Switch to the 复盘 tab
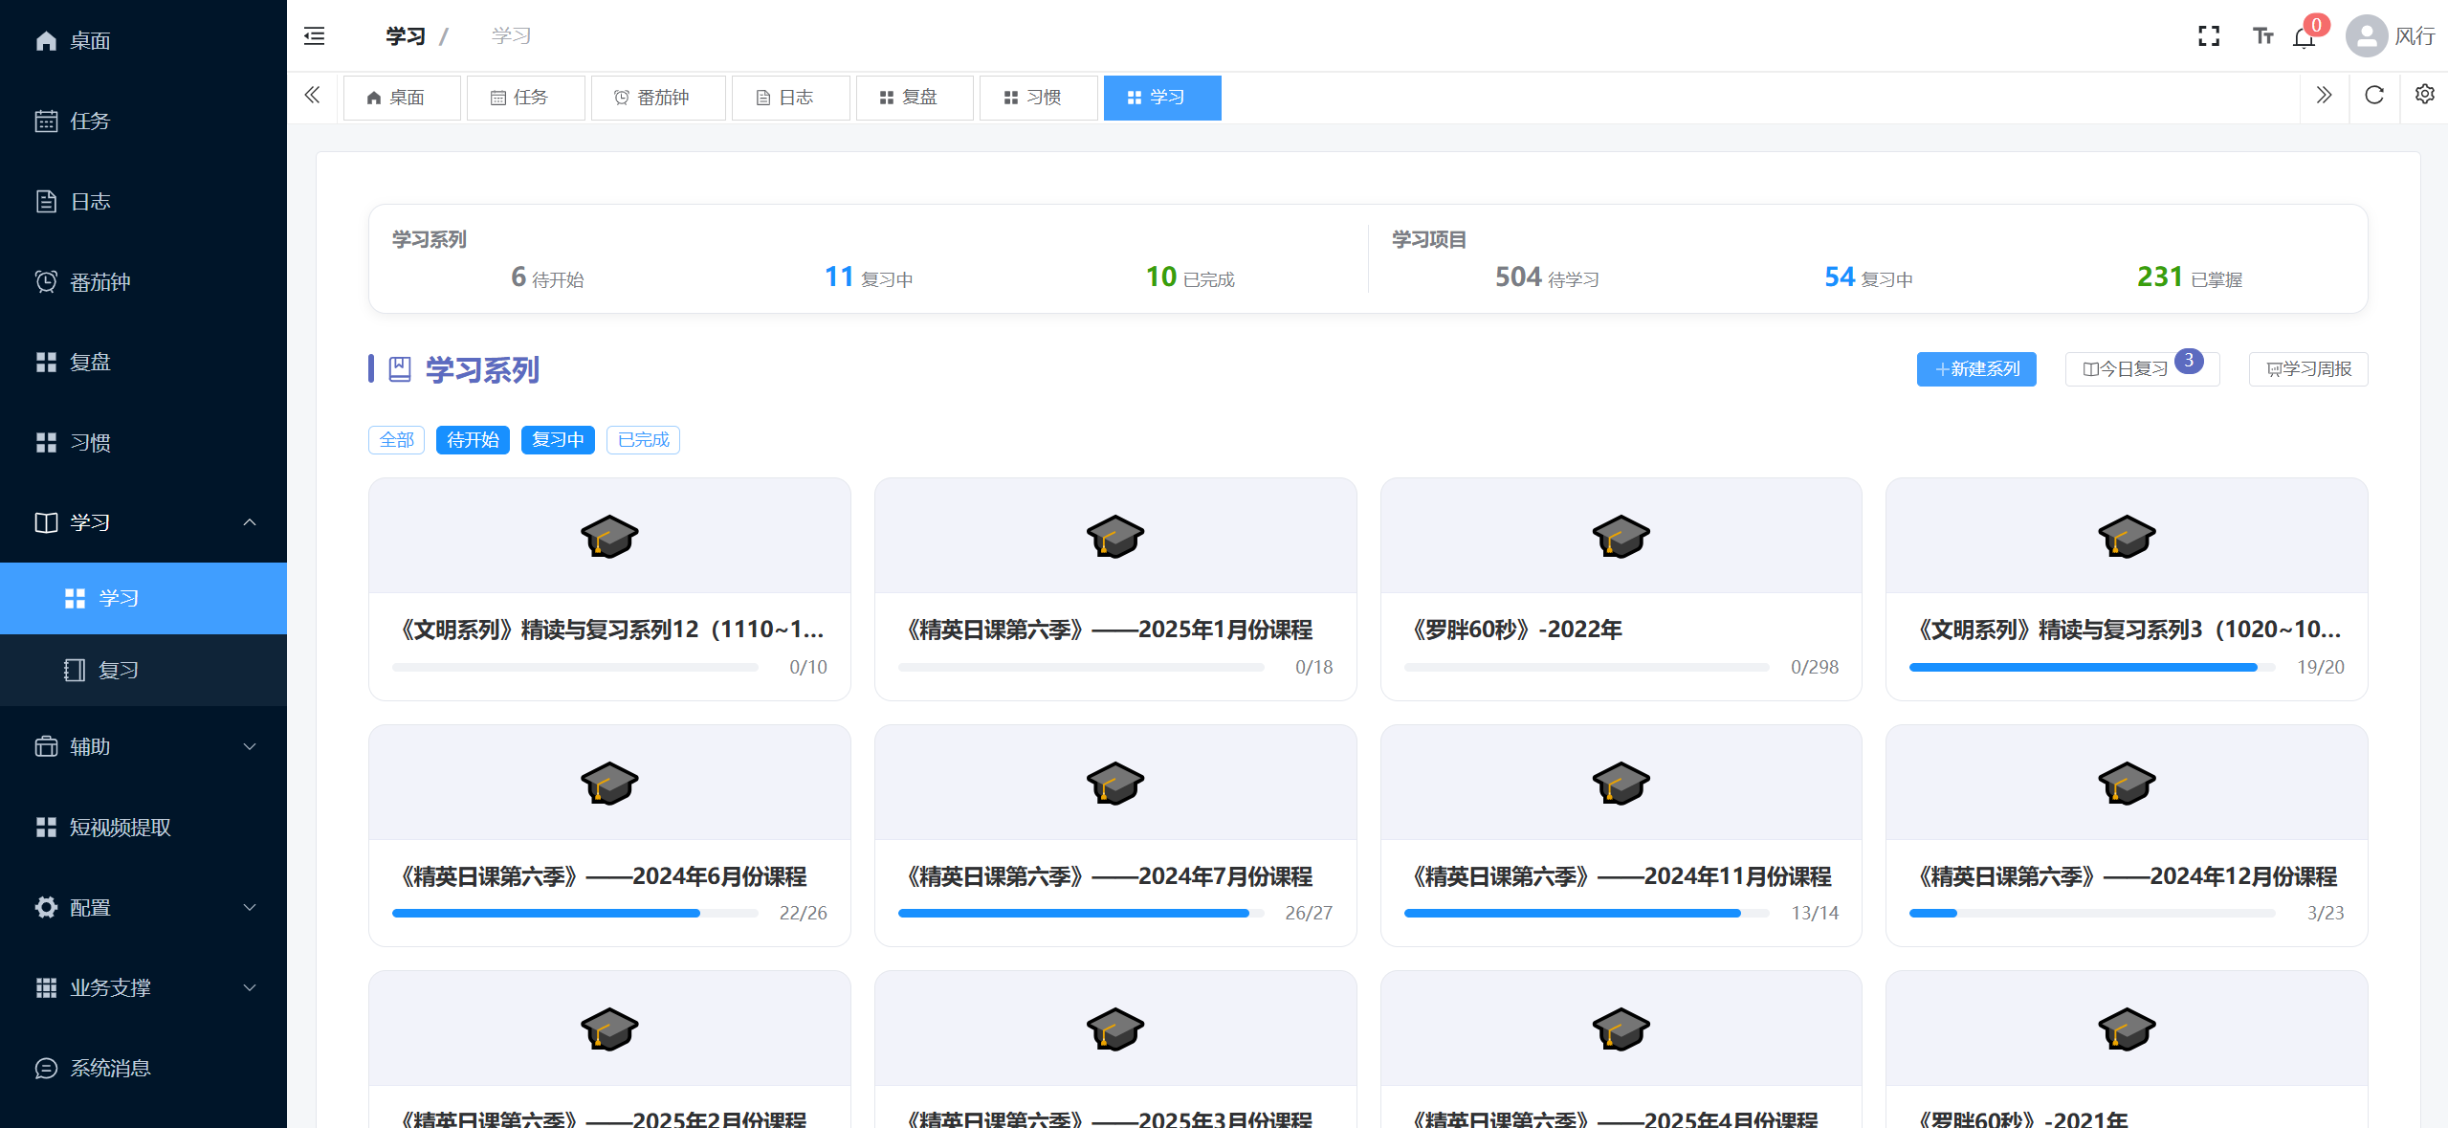The image size is (2448, 1128). coord(915,98)
